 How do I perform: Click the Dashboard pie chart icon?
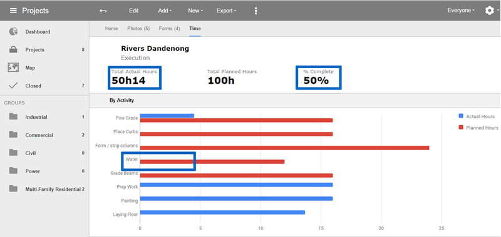tap(13, 31)
